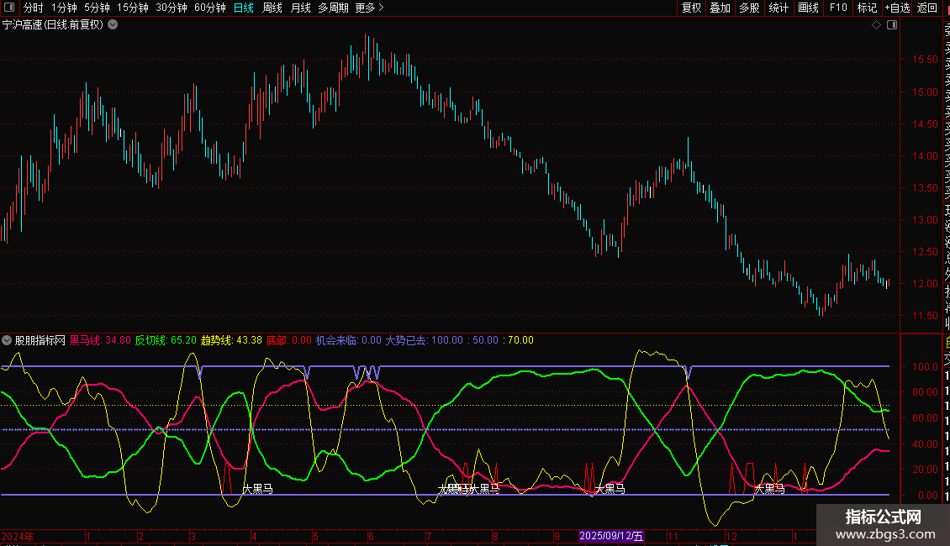Toggle the side panel icon next to the diamond
Image resolution: width=950 pixels, height=546 pixels.
(891, 25)
